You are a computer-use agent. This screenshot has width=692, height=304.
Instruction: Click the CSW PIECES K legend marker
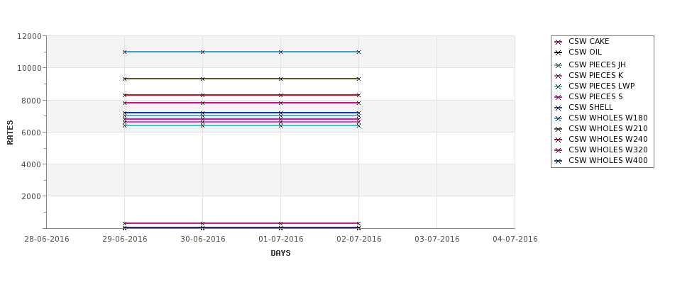pos(559,77)
